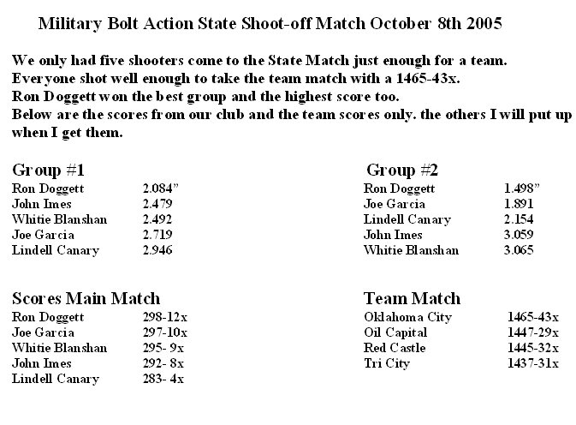Click the Group #1 heading
The image size is (576, 425).
tap(46, 168)
